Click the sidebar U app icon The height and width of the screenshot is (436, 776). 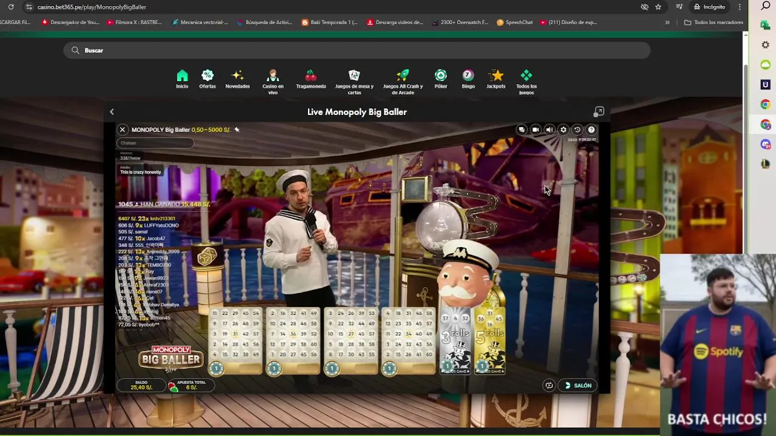click(x=766, y=85)
